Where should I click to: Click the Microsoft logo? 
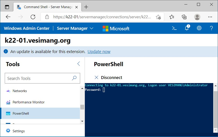[x=116, y=29]
